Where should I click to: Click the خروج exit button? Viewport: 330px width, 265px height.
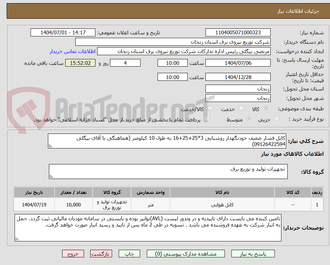pyautogui.click(x=73, y=254)
